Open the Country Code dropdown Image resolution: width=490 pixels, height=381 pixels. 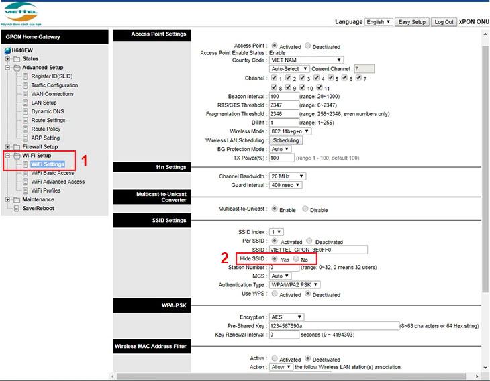pyautogui.click(x=306, y=60)
